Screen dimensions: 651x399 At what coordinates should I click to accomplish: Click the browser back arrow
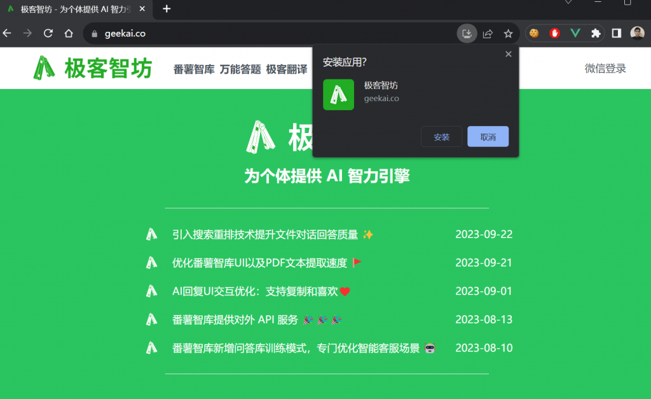point(7,33)
